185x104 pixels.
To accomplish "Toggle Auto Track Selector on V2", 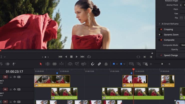I will (x=15, y=89).
